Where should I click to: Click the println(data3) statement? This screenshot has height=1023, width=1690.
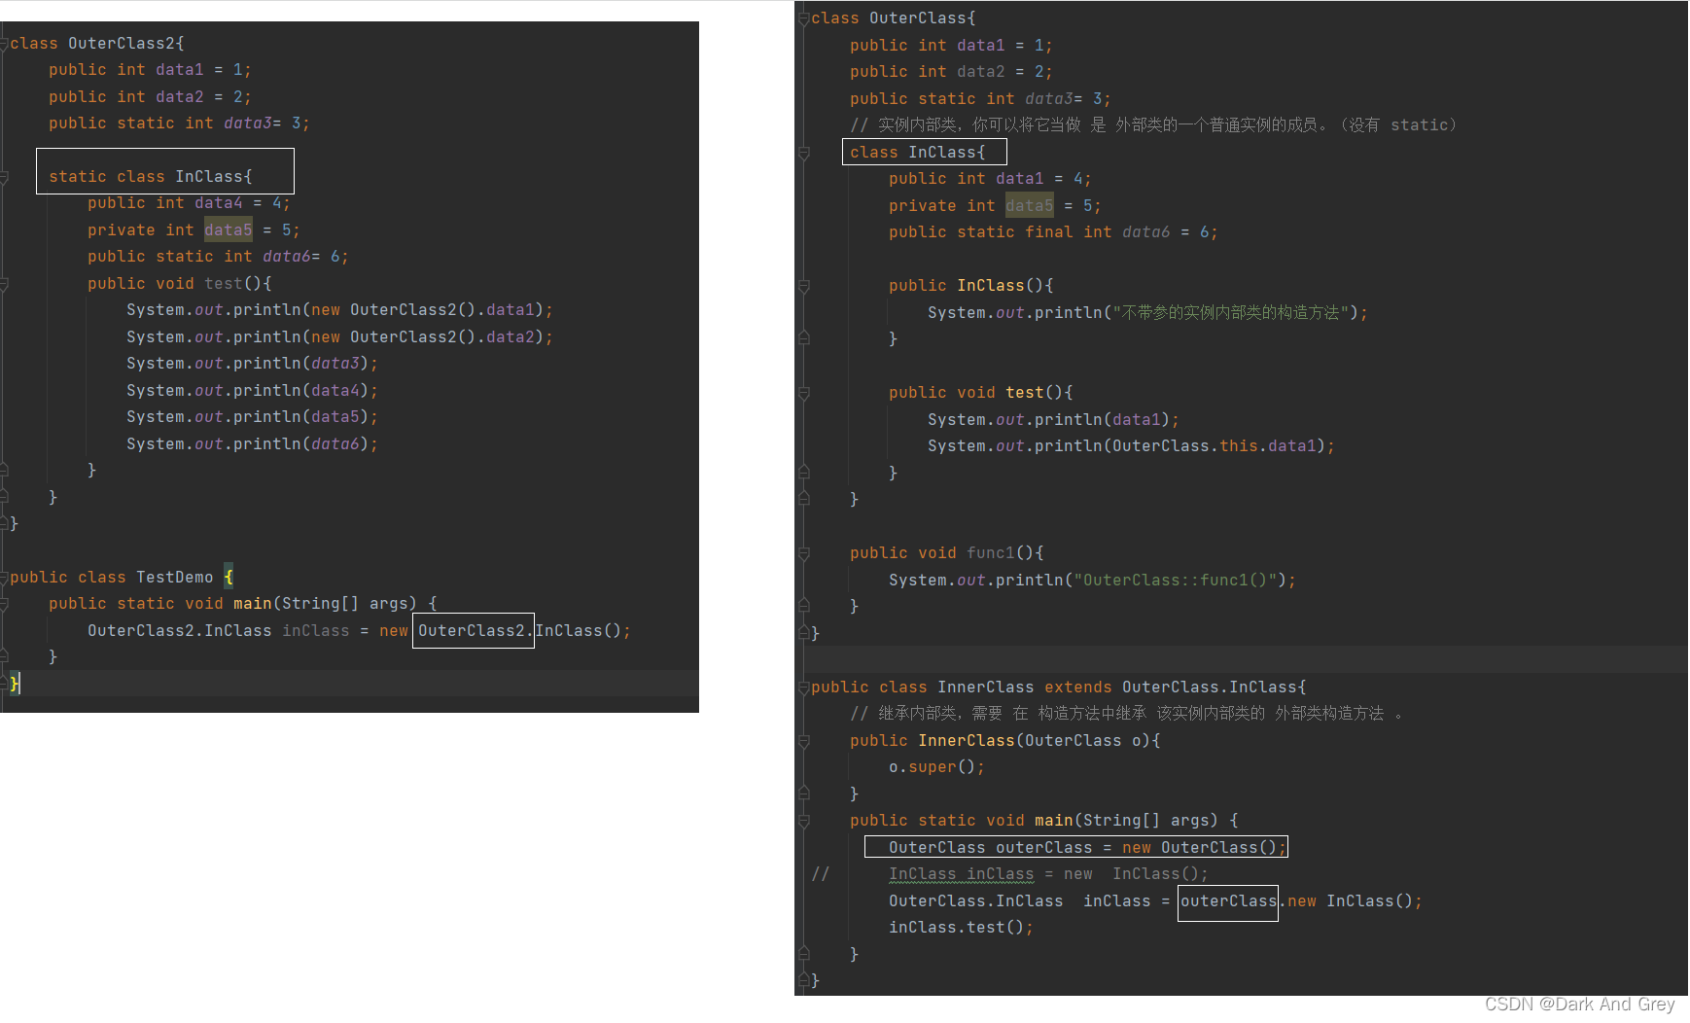[x=252, y=364]
